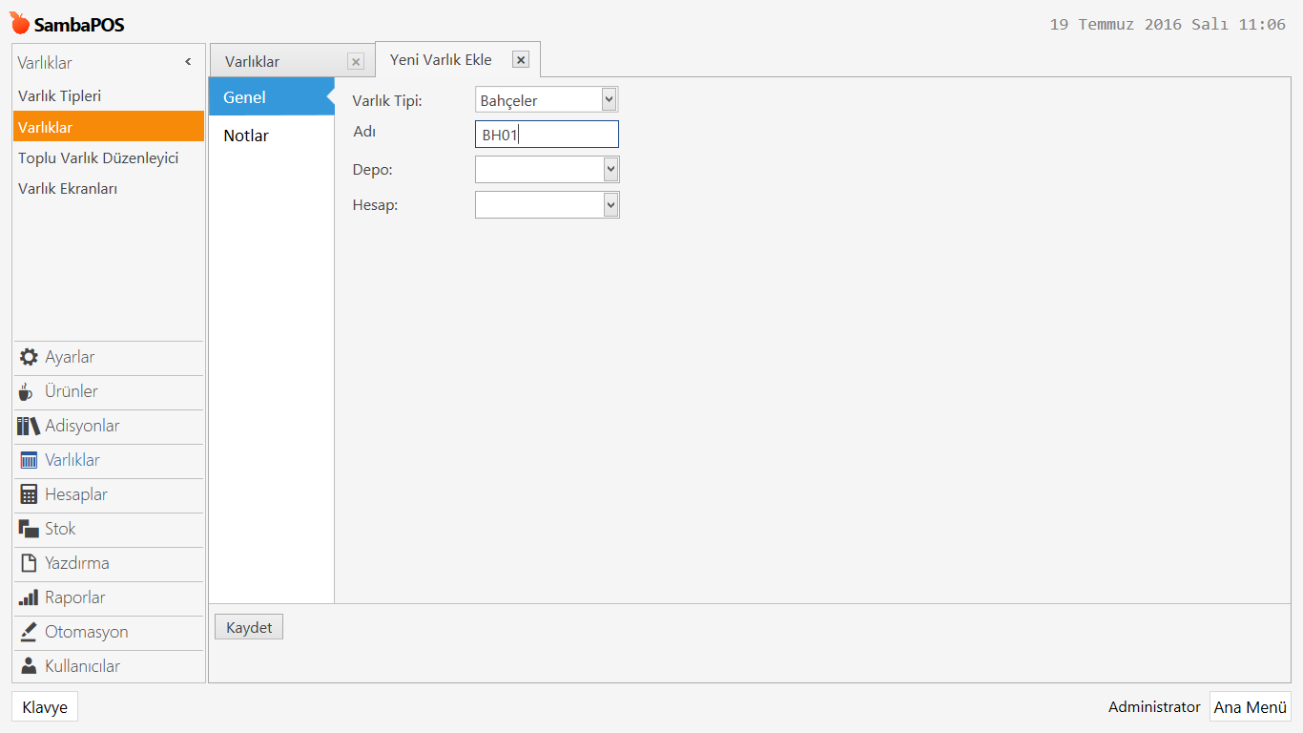Open the Yazdırma label in navigation
Image resolution: width=1303 pixels, height=733 pixels.
click(x=77, y=563)
